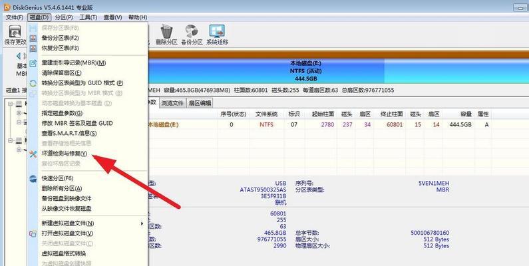This screenshot has width=529, height=266.
Task: Expand the last tree child node
Action: click(19, 150)
